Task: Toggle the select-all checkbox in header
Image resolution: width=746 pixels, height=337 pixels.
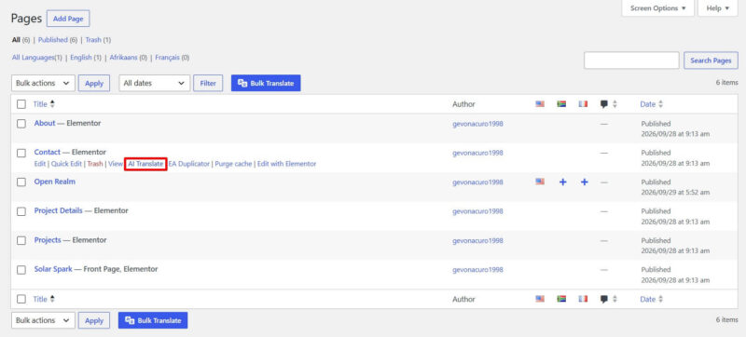Action: click(x=21, y=104)
